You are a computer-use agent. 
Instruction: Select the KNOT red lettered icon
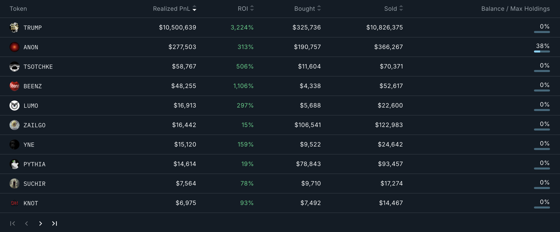pyautogui.click(x=15, y=203)
